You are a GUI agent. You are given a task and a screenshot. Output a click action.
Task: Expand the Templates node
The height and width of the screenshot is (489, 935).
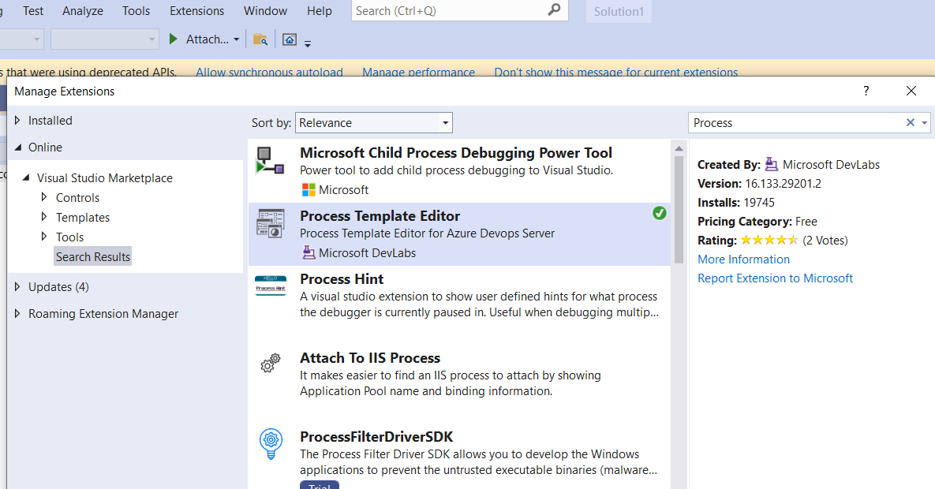[43, 216]
